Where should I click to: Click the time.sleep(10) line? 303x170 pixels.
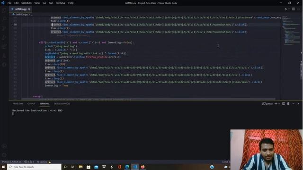coord(55,64)
